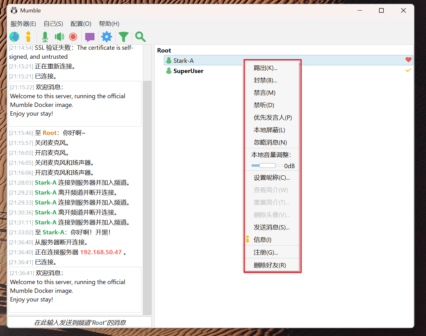Screen dimensions: 426x336
Task: Click Stark-A link at 21:31:11 entry
Action: [x=45, y=222]
